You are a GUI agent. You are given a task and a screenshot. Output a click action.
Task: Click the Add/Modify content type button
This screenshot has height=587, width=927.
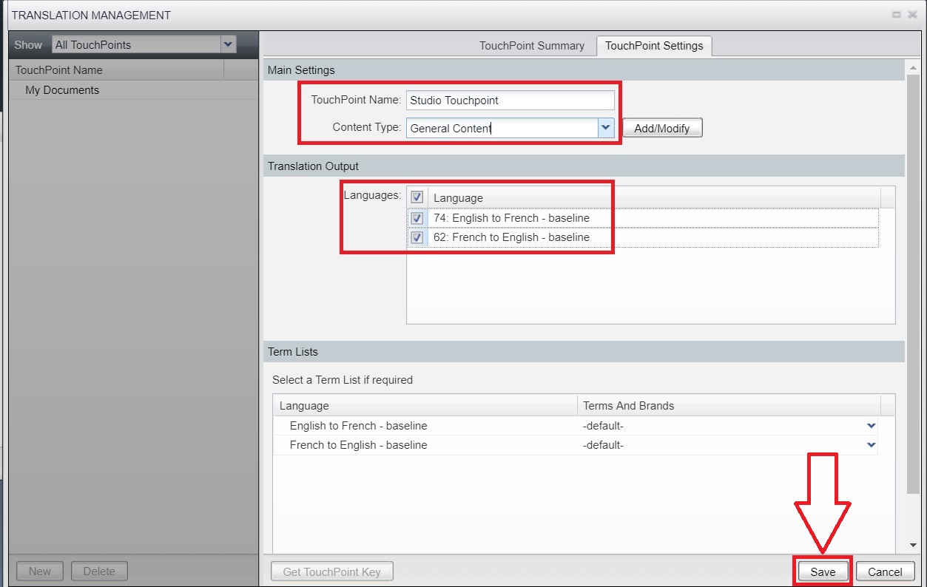click(661, 128)
